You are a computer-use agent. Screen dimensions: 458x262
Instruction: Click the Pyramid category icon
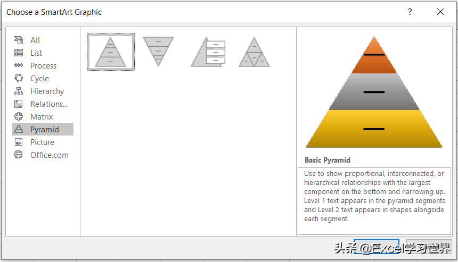(19, 129)
